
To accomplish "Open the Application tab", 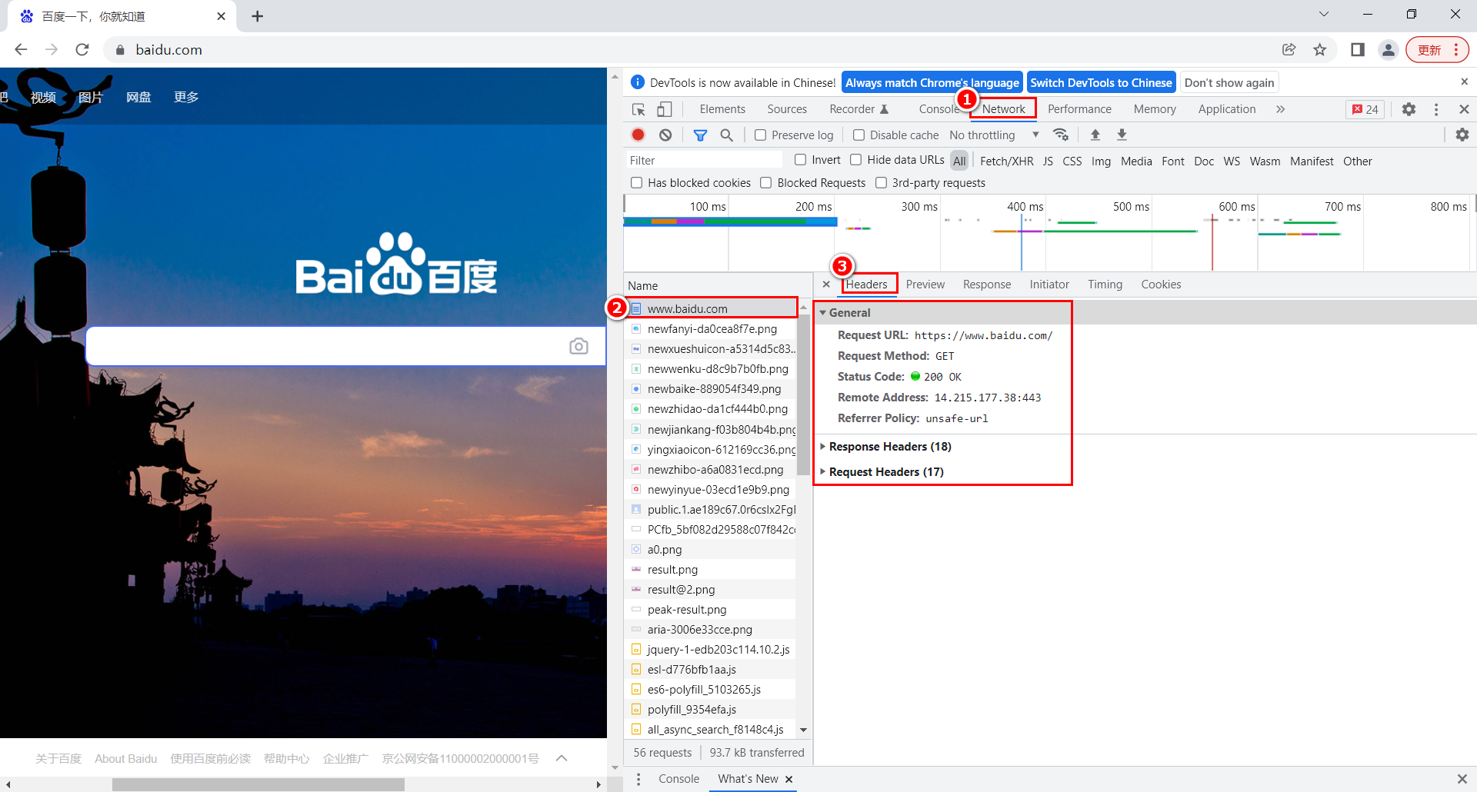I will tap(1226, 109).
